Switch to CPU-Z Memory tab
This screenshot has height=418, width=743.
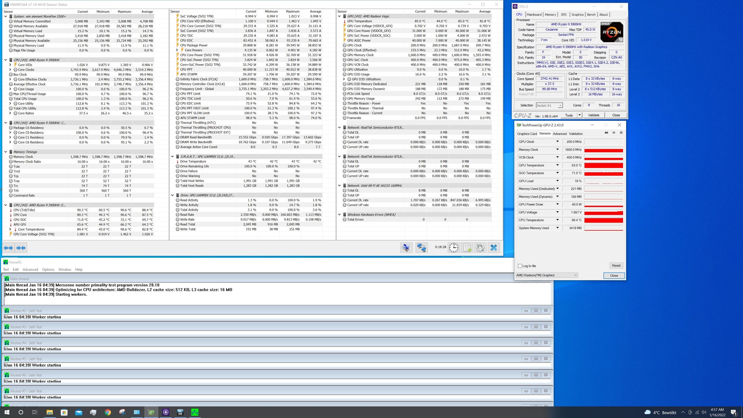pyautogui.click(x=550, y=15)
